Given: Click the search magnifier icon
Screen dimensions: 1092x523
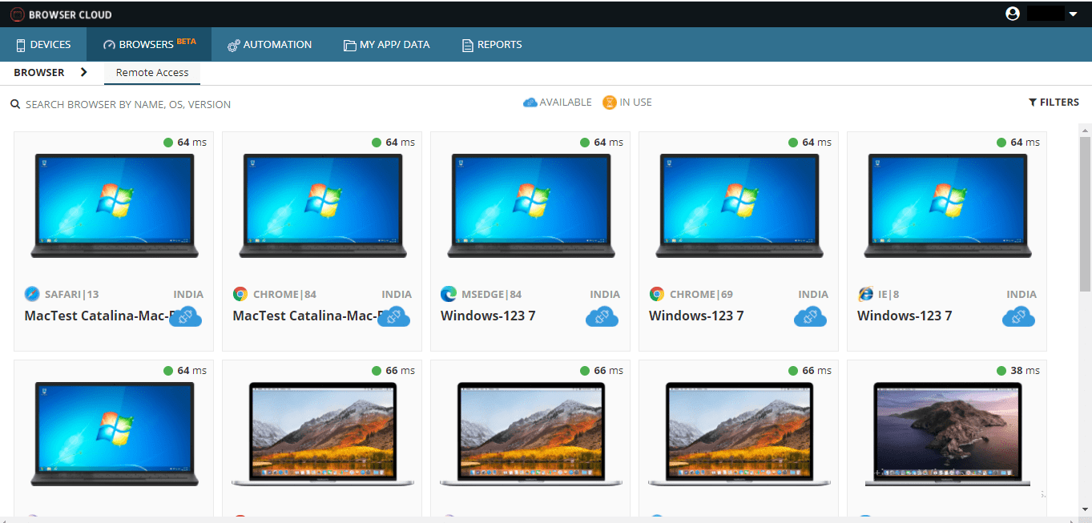Looking at the screenshot, I should coord(15,104).
